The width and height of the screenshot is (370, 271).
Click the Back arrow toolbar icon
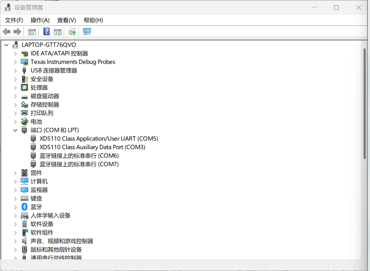(x=6, y=31)
